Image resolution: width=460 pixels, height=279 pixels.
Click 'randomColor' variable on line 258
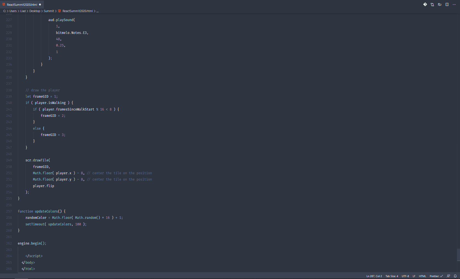(36, 218)
